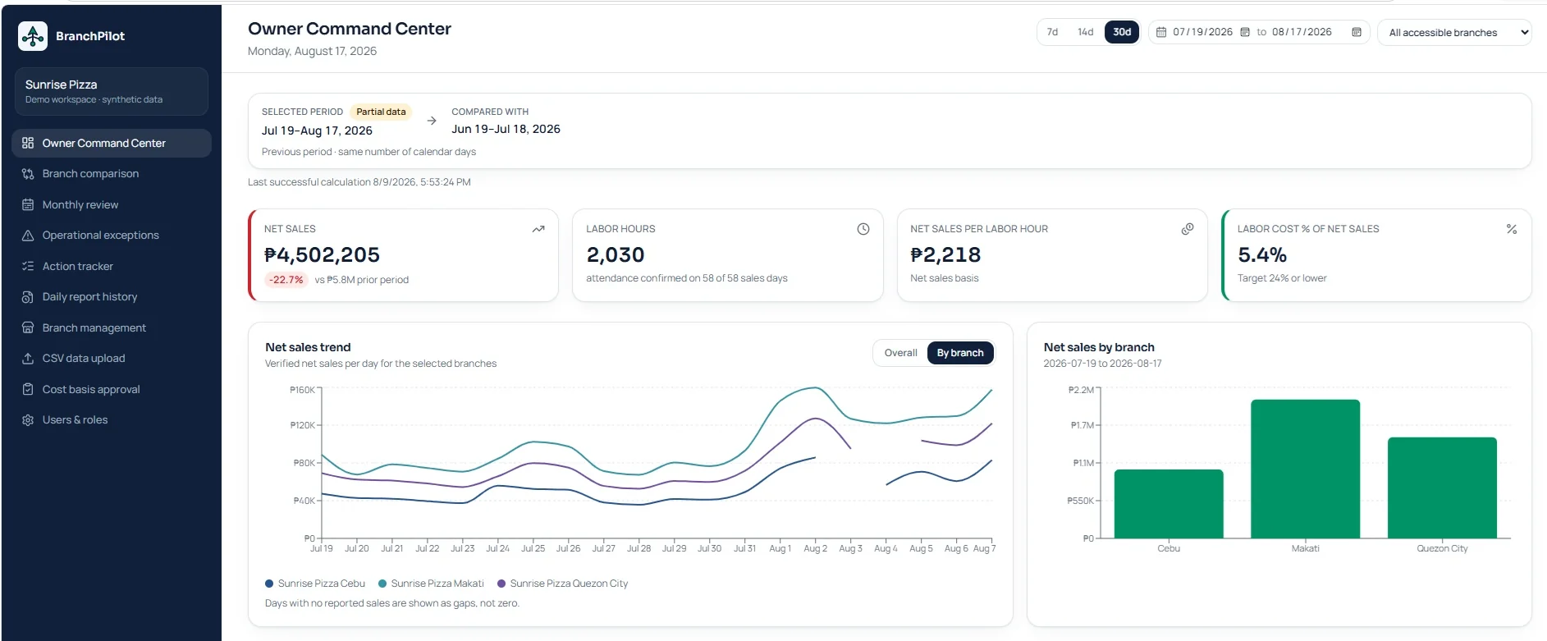Image resolution: width=1547 pixels, height=641 pixels.
Task: Navigate to Action tracker
Action: (112, 266)
